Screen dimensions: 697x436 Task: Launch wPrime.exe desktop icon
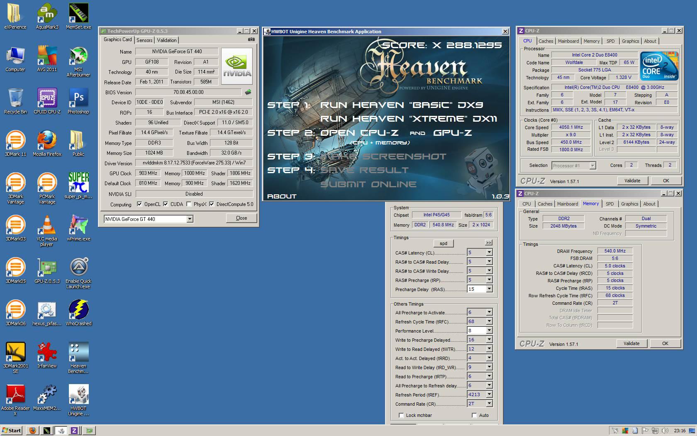(78, 228)
